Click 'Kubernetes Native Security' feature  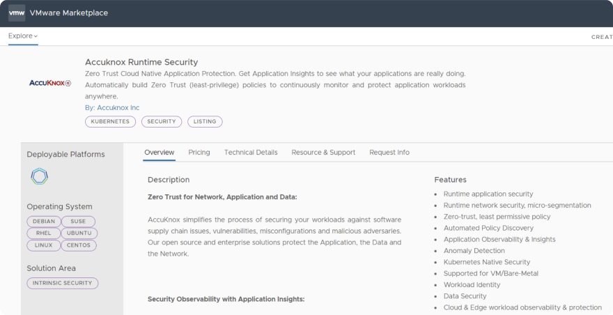click(487, 262)
